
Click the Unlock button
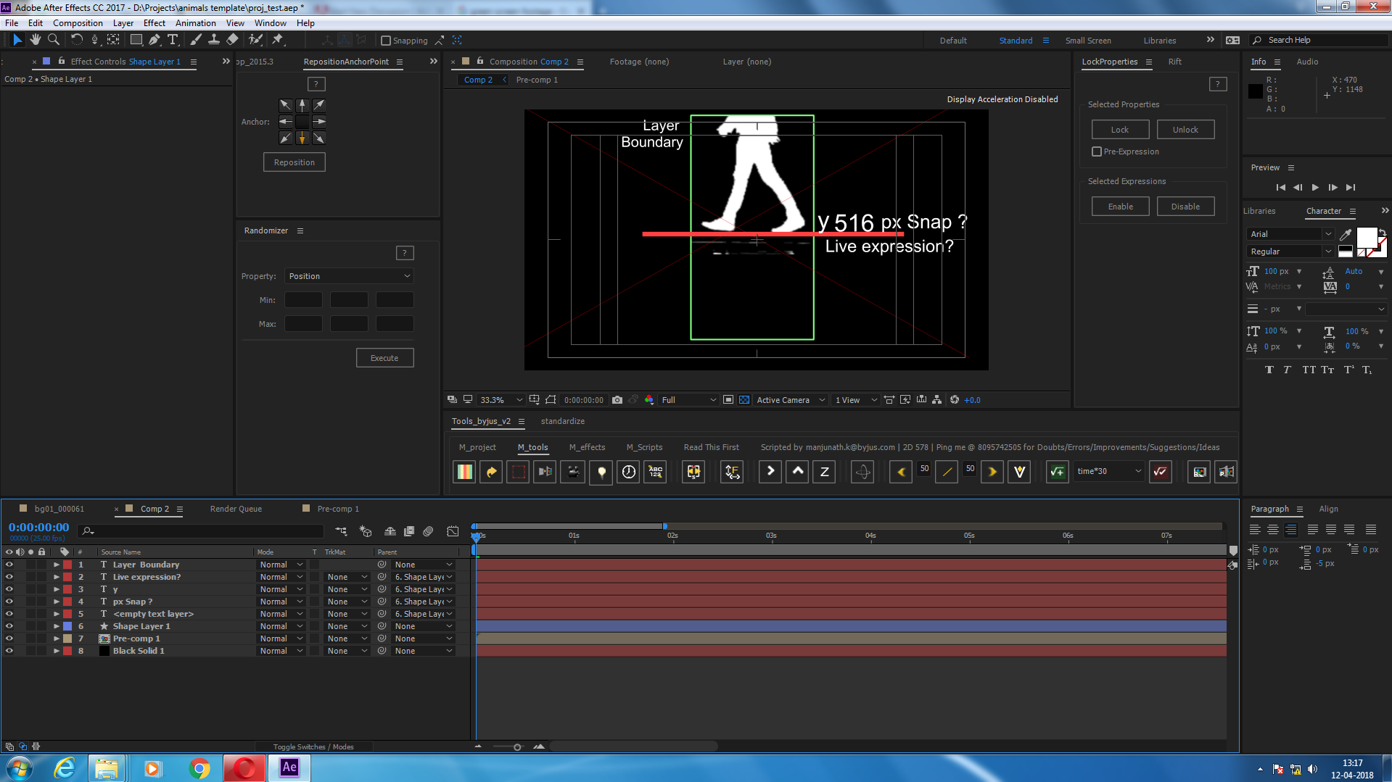(1185, 130)
